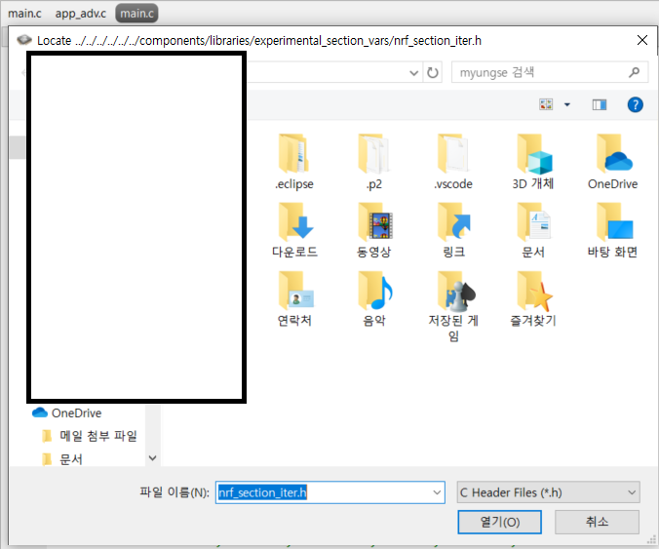
Task: Open the .p2 folder
Action: pyautogui.click(x=373, y=162)
